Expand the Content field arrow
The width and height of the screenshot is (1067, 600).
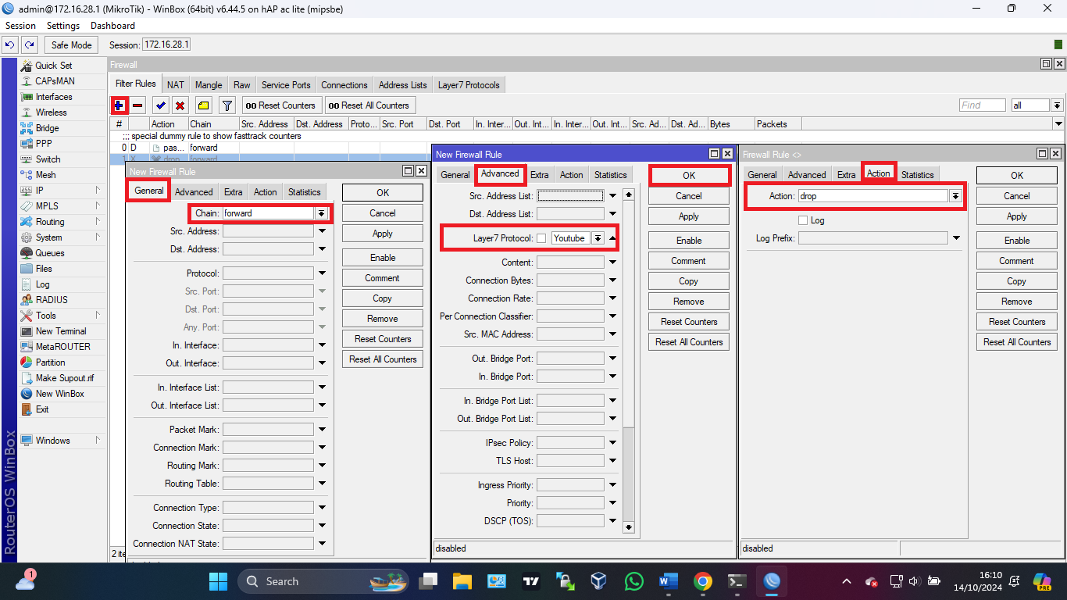click(612, 262)
